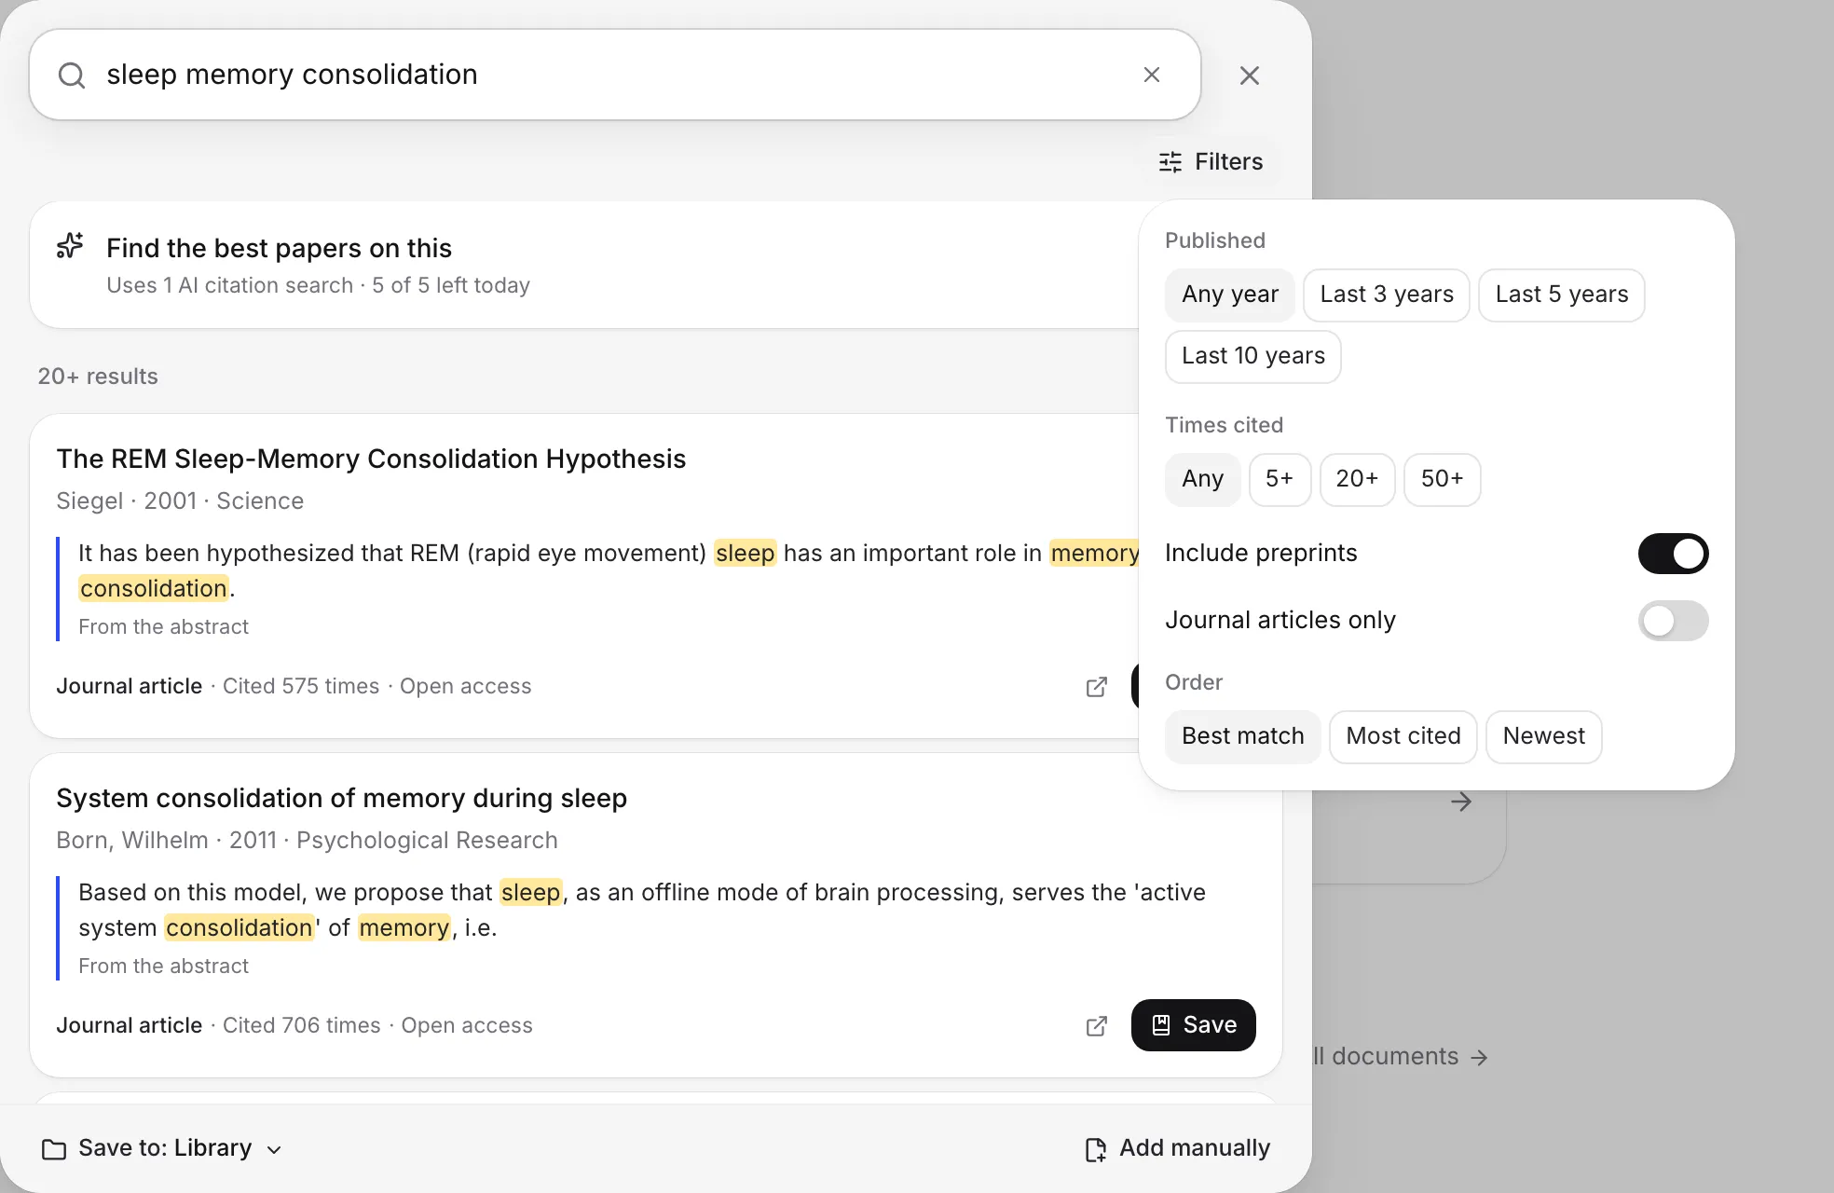Order results by Best match
This screenshot has width=1834, height=1193.
[x=1243, y=737]
